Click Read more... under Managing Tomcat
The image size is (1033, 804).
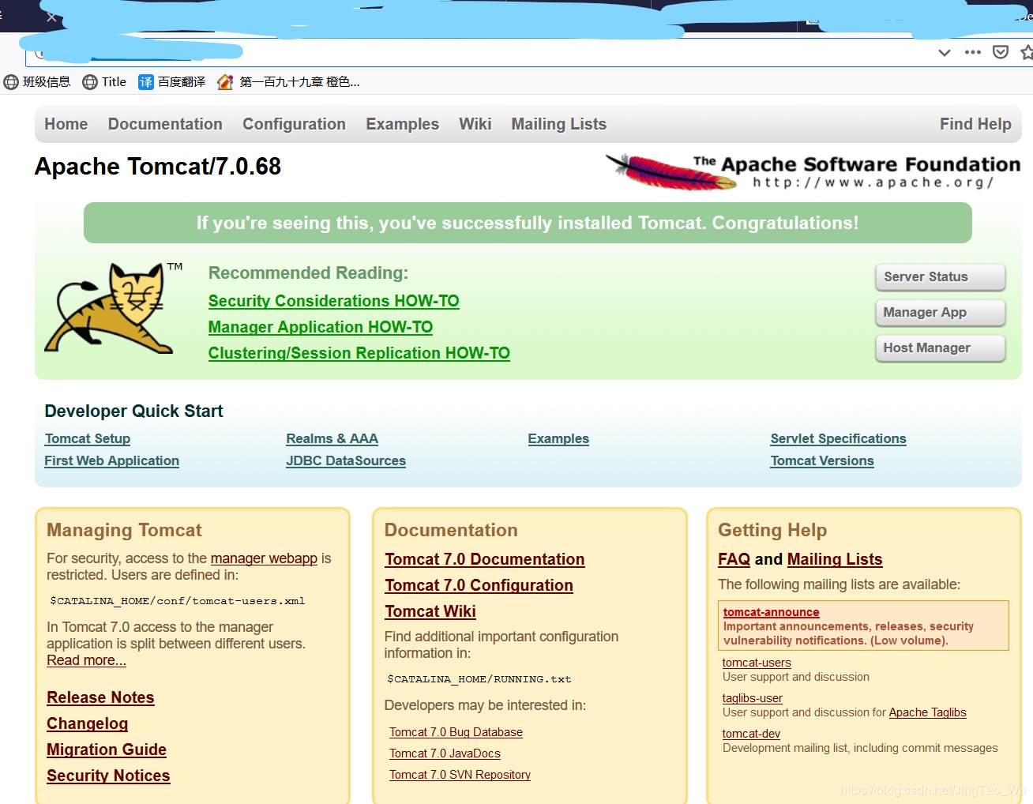[x=86, y=660]
